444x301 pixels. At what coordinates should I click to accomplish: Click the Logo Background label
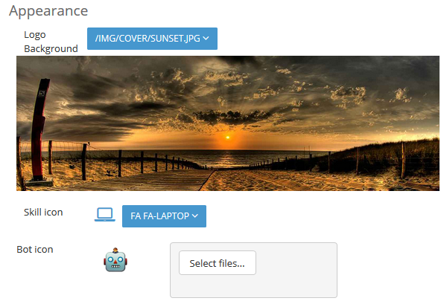click(x=51, y=42)
